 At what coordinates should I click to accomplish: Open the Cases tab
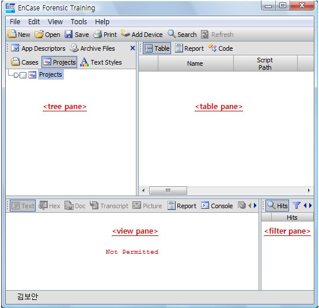tap(25, 62)
